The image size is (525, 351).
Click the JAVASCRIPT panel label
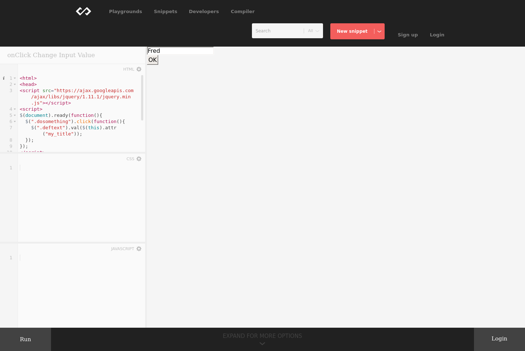click(x=122, y=249)
